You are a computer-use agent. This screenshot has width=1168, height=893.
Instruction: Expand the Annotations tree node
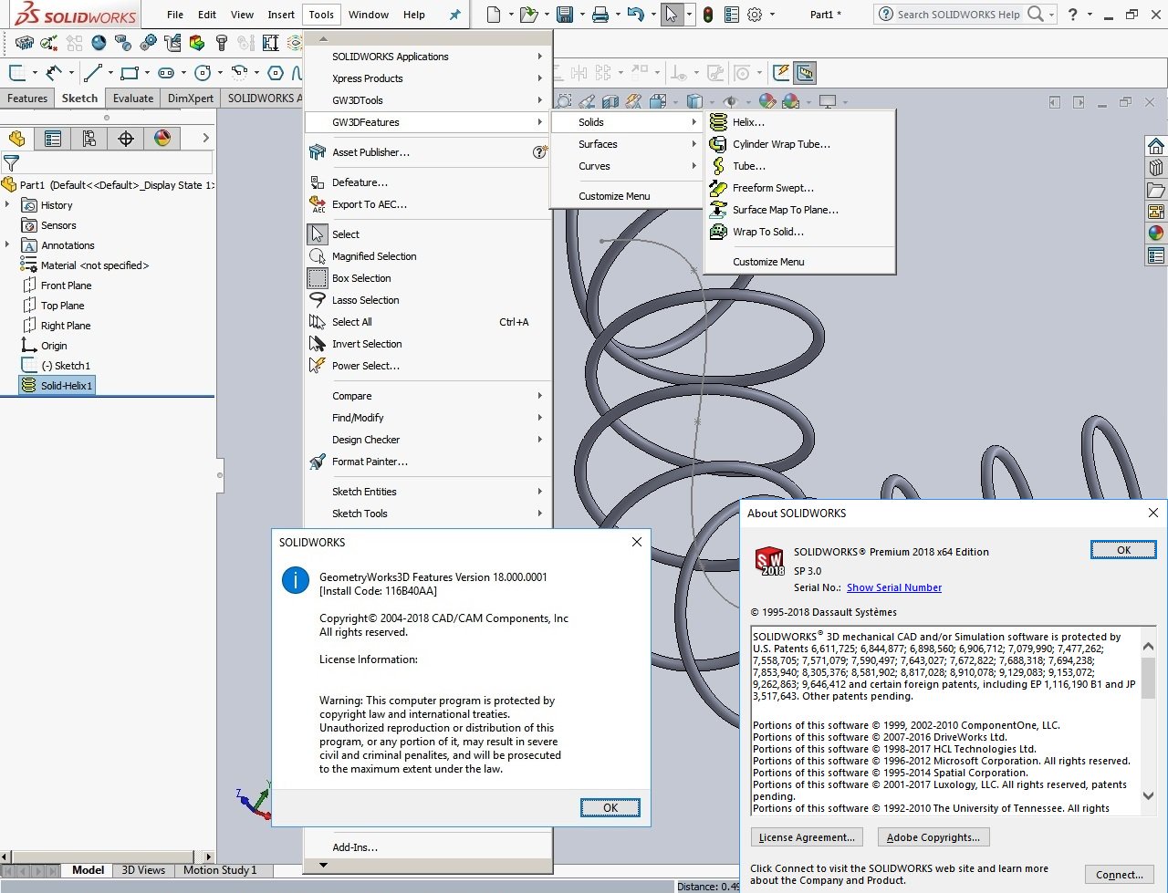pyautogui.click(x=8, y=245)
